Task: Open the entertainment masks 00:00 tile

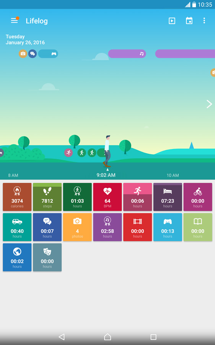Action: (47, 257)
